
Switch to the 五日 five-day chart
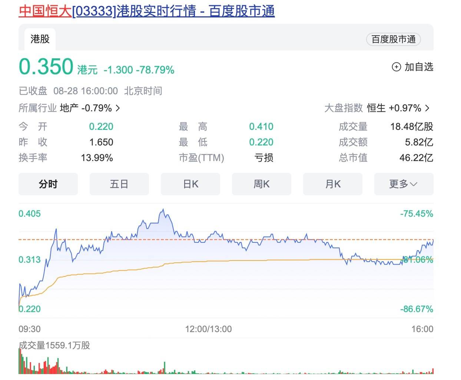(x=119, y=184)
